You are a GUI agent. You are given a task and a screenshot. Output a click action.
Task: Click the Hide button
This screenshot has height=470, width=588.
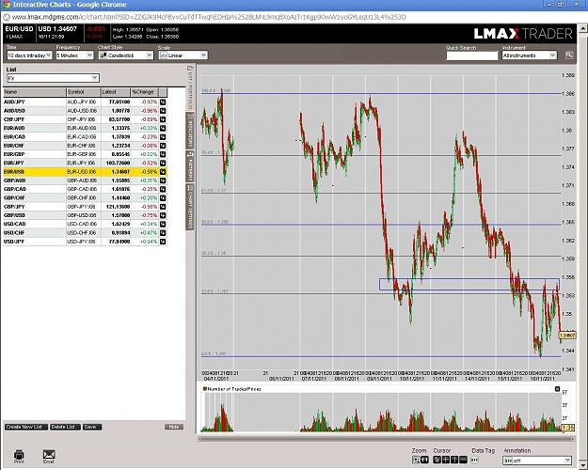click(x=174, y=427)
